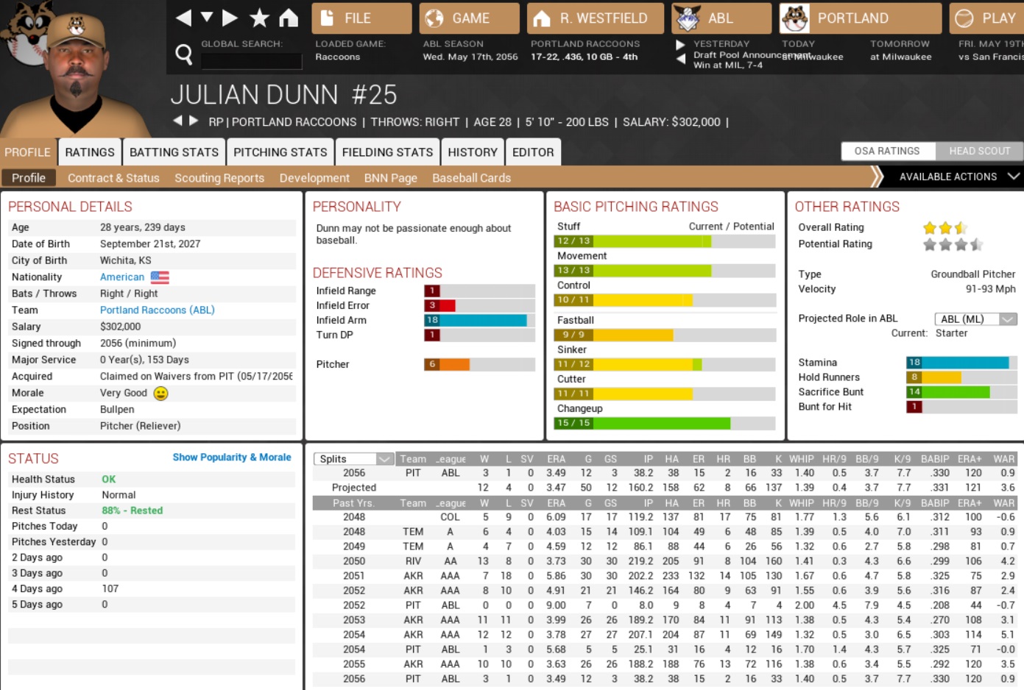Click the star bookmark icon

tap(259, 18)
